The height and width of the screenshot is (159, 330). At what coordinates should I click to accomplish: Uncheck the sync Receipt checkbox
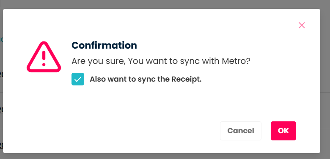78,79
